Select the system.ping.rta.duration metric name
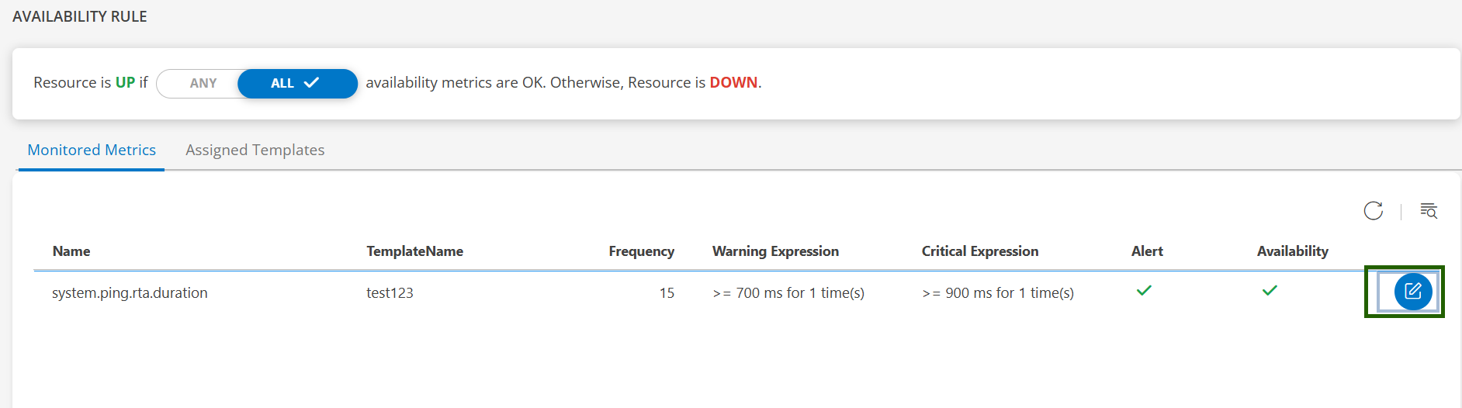This screenshot has width=1462, height=408. click(130, 293)
